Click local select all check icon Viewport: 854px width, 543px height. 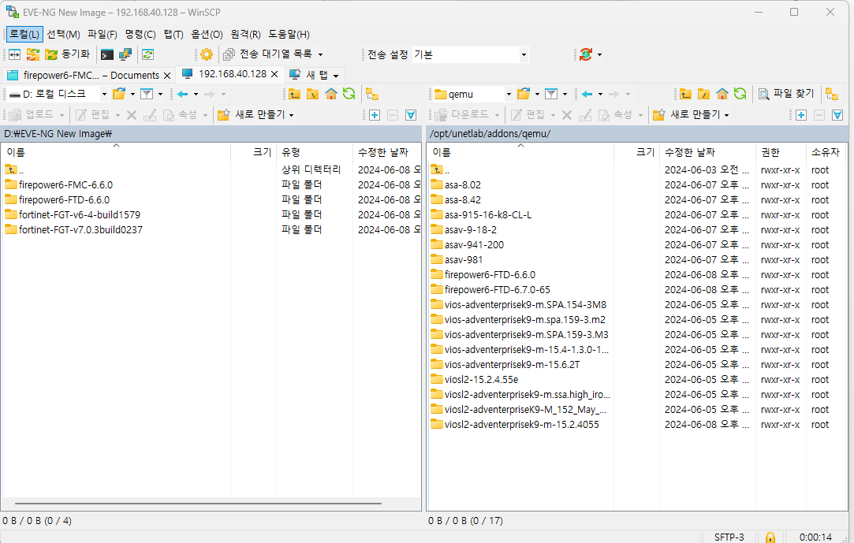point(411,115)
